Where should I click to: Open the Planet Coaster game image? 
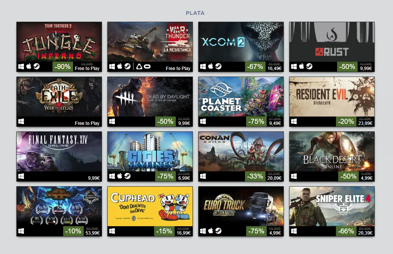[x=241, y=97]
